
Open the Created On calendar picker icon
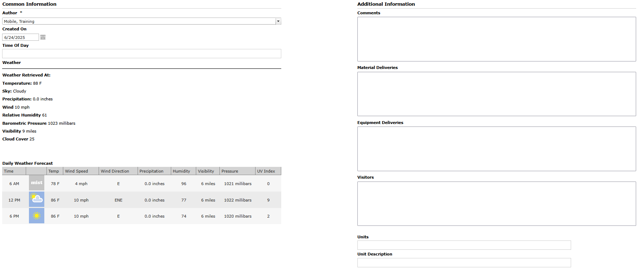click(43, 37)
